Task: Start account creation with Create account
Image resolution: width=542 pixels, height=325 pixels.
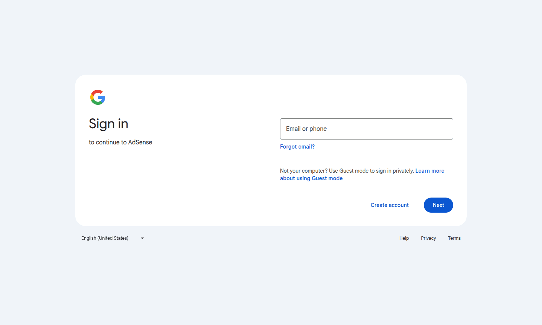Action: coord(390,205)
